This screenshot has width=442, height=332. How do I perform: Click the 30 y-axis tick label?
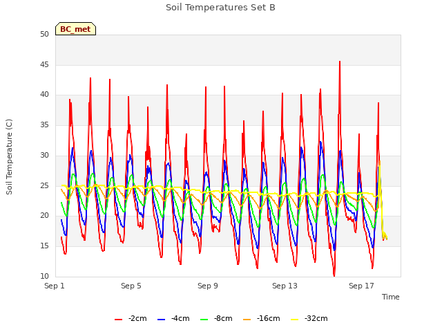point(44,155)
